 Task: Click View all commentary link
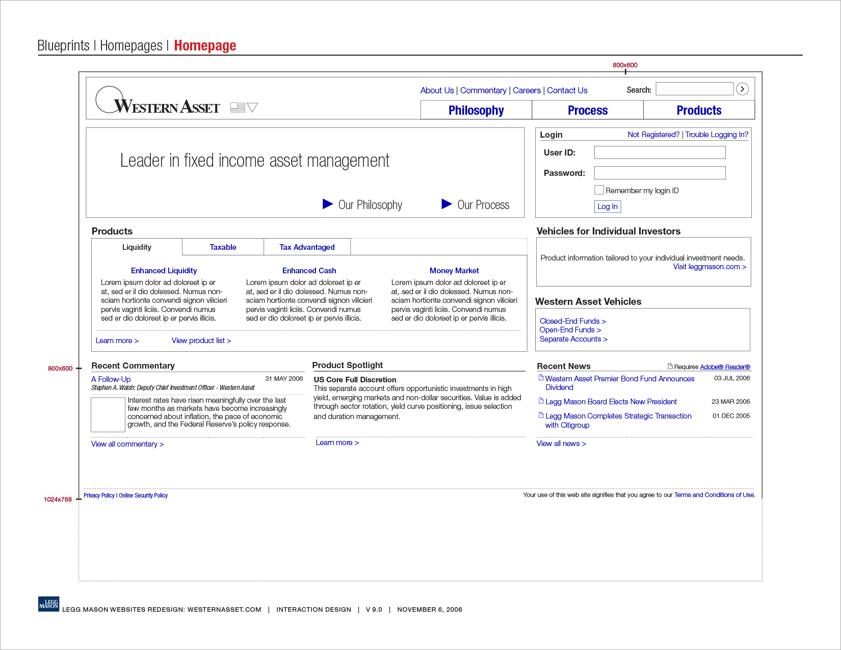coord(127,444)
